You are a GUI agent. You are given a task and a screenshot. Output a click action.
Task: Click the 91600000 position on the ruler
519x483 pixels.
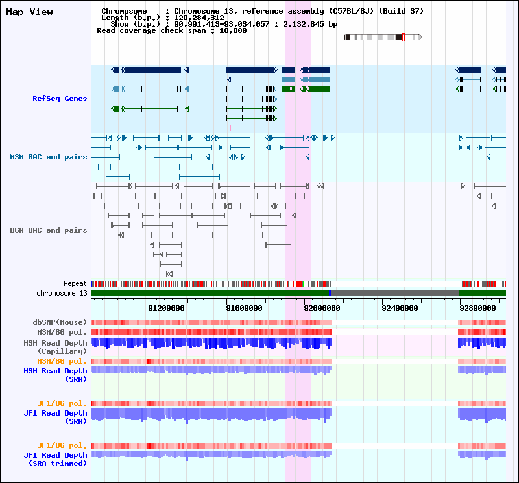pos(244,308)
